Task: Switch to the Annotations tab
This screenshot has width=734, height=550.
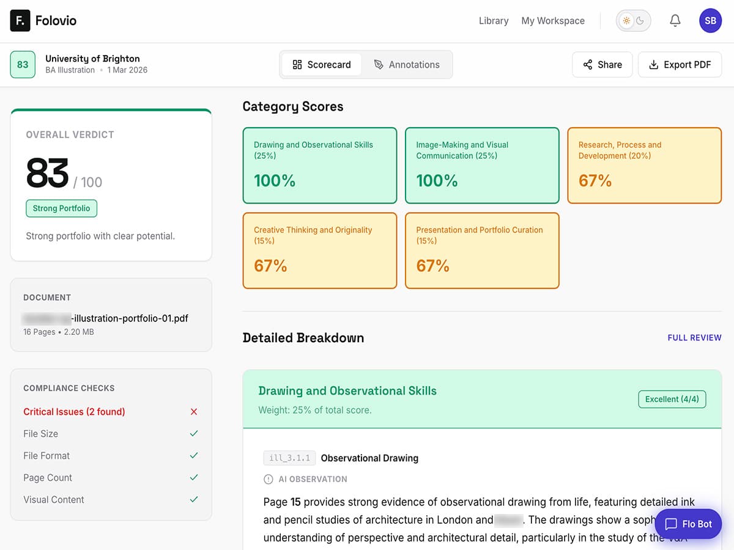Action: [x=407, y=64]
